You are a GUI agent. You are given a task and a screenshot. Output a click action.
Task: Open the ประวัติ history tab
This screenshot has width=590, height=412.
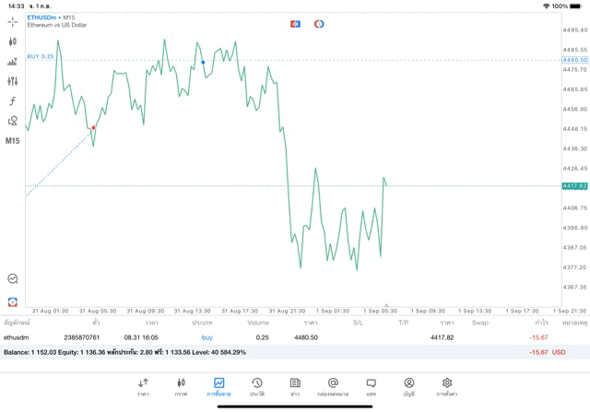click(x=256, y=386)
